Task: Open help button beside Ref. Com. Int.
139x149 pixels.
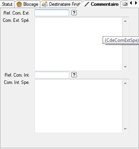Action: (x=74, y=75)
